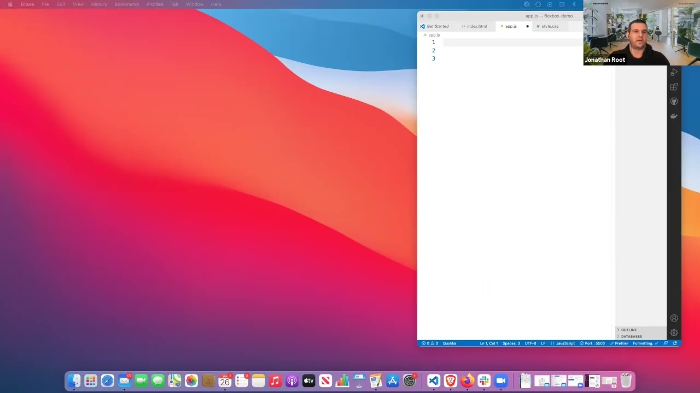Open the Manage gear in VS Code

coord(674,332)
